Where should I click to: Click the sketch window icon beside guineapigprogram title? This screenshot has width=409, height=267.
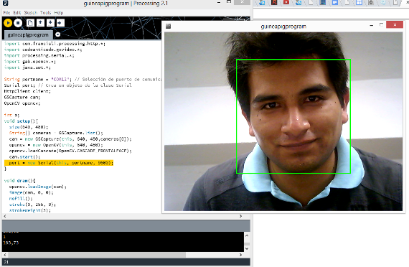tap(168, 26)
